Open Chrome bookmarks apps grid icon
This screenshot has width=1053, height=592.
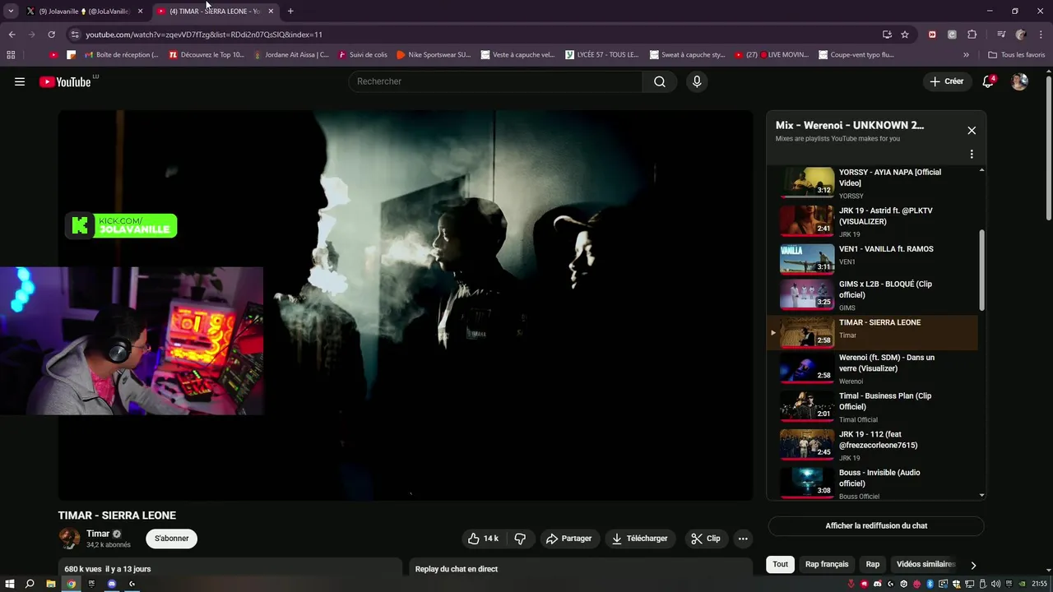11,55
